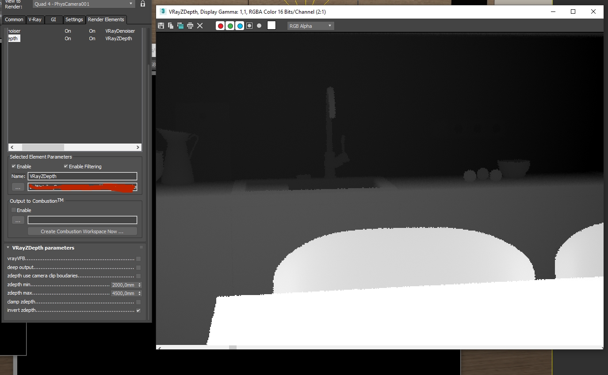The height and width of the screenshot is (375, 608).
Task: Open the GI tab
Action: click(54, 19)
